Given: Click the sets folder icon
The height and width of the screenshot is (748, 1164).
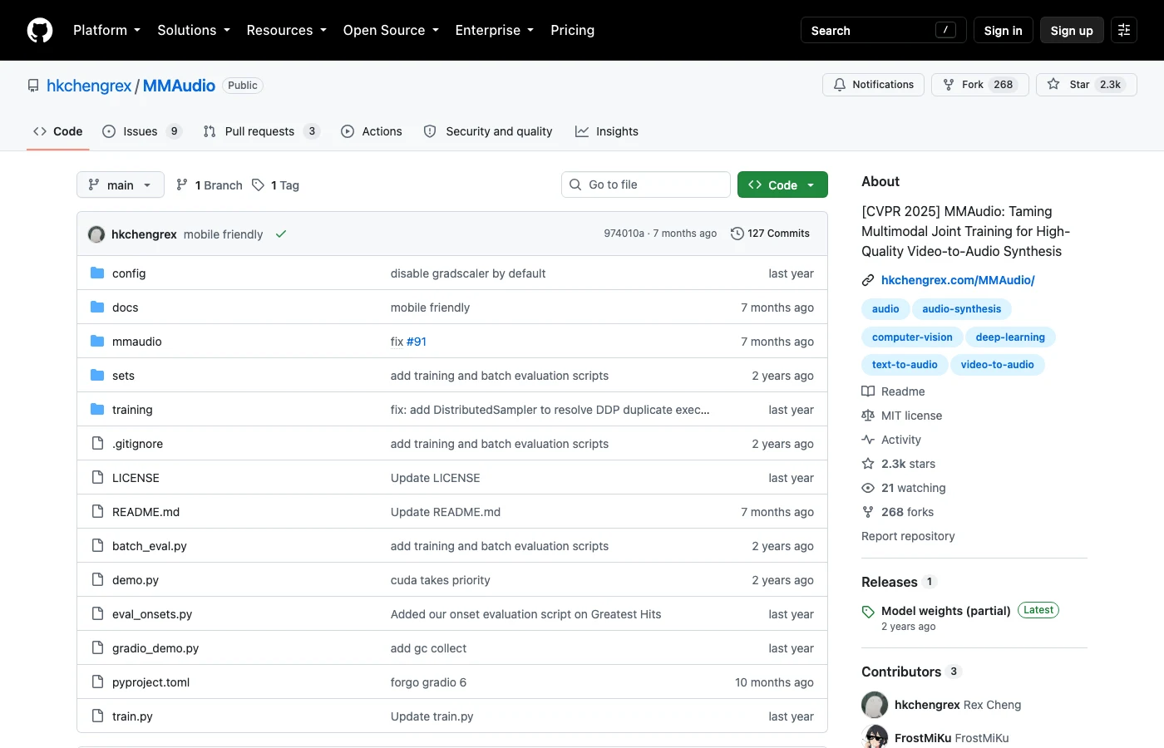Looking at the screenshot, I should point(97,376).
